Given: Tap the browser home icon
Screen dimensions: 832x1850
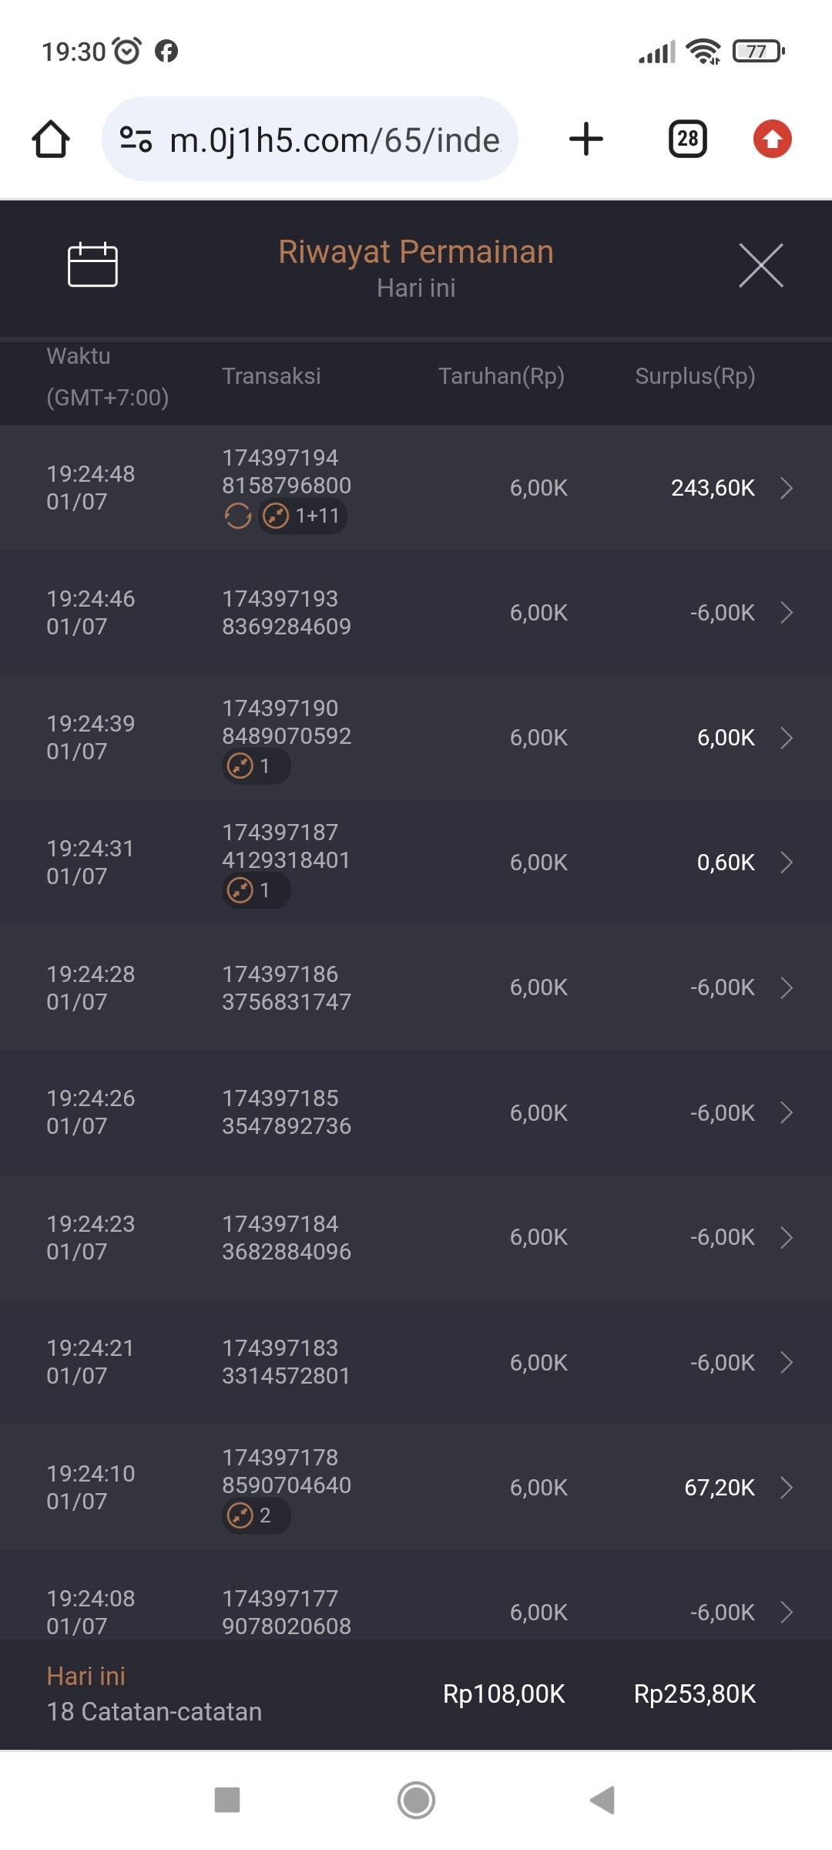Looking at the screenshot, I should point(51,140).
